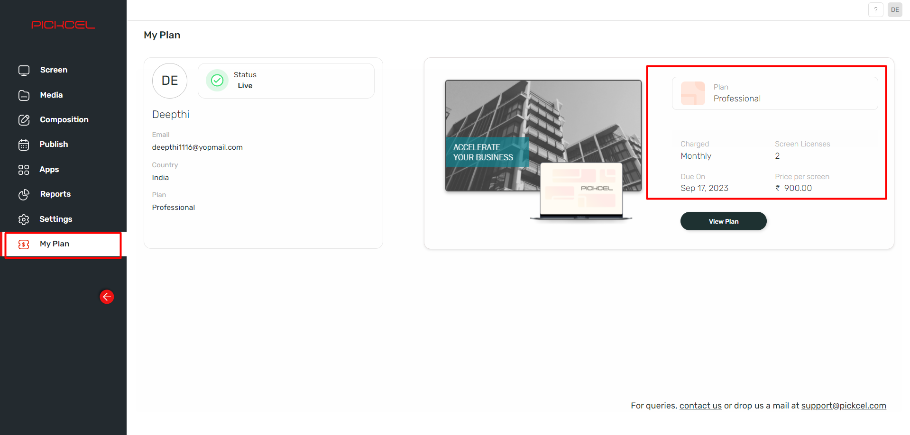
Task: Click the Media folder icon
Action: point(24,95)
